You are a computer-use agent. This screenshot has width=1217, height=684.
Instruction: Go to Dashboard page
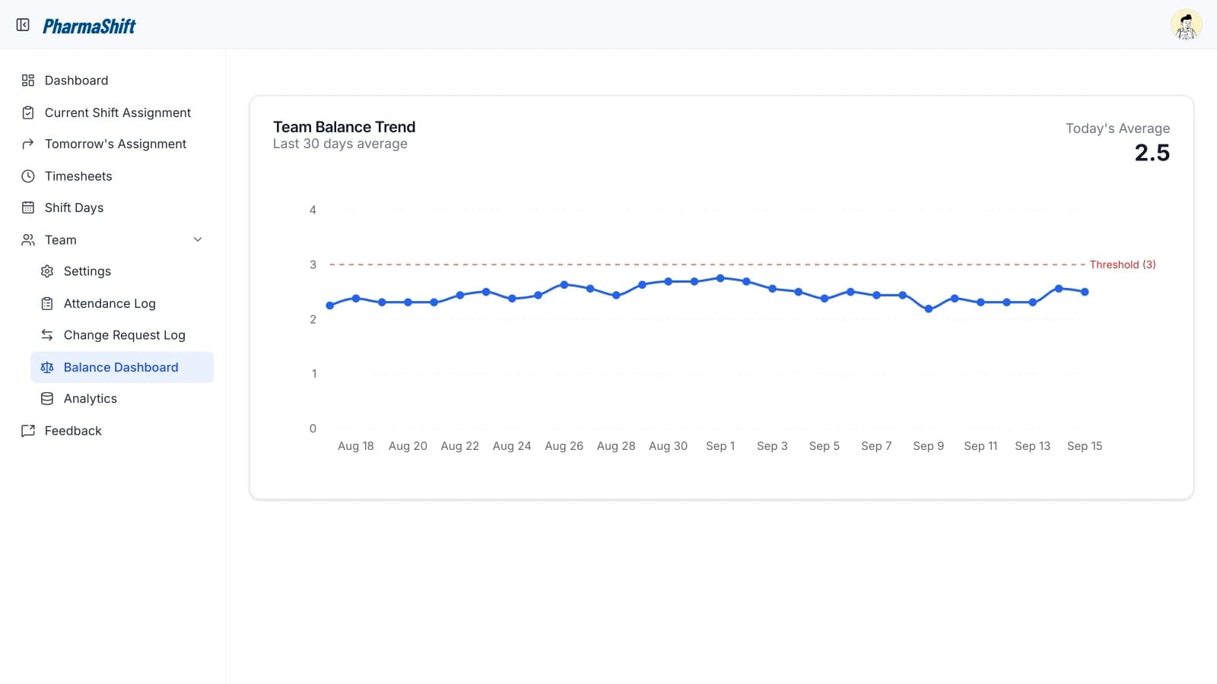76,81
